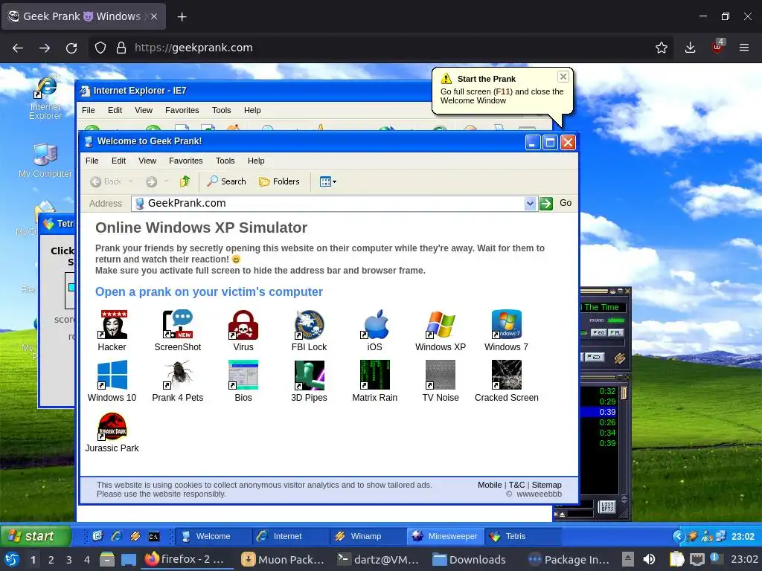Image resolution: width=762 pixels, height=571 pixels.
Task: Open Favorites menu in Welcome window
Action: [x=185, y=161]
